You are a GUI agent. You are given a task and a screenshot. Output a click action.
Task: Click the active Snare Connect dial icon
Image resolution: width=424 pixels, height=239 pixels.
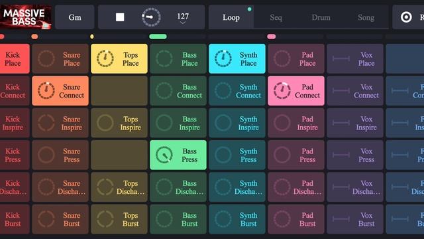click(x=46, y=90)
